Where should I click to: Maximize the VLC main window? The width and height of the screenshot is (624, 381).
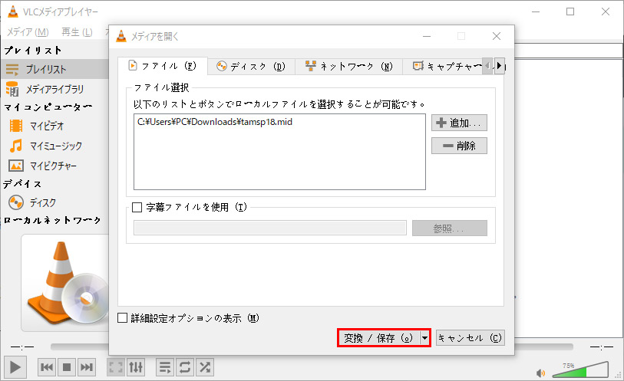pos(570,11)
